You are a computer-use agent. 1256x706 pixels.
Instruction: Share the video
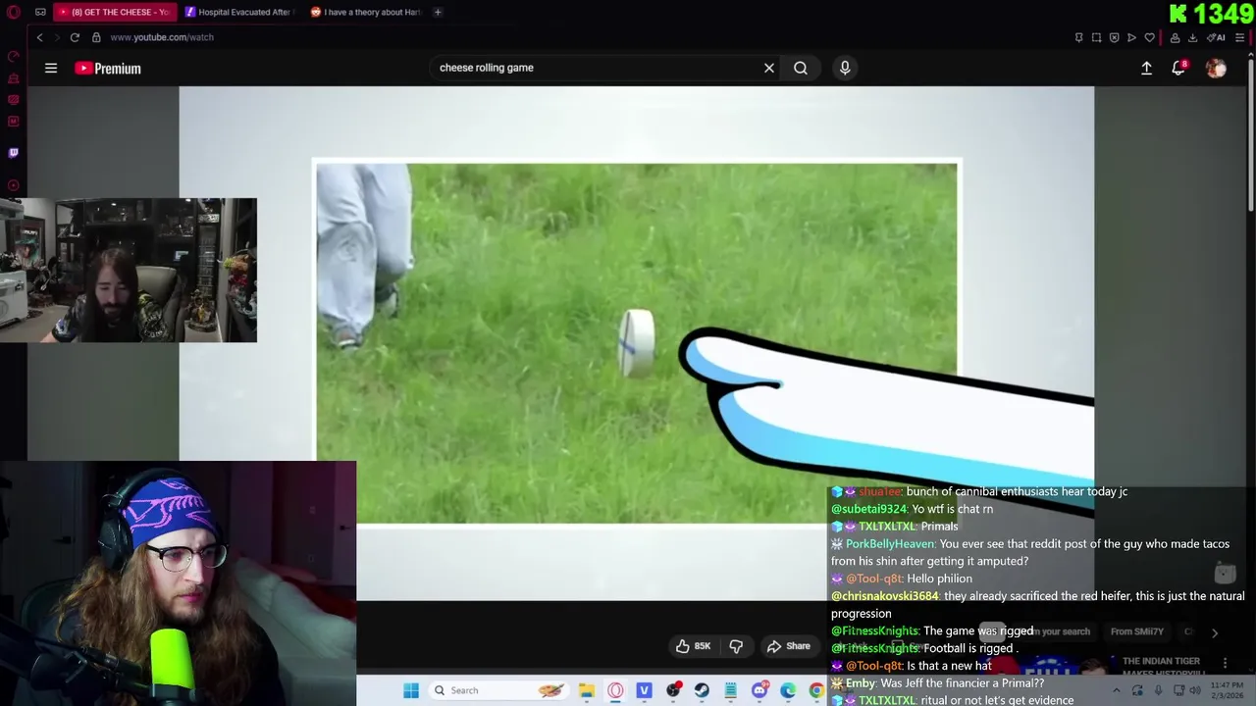[789, 646]
